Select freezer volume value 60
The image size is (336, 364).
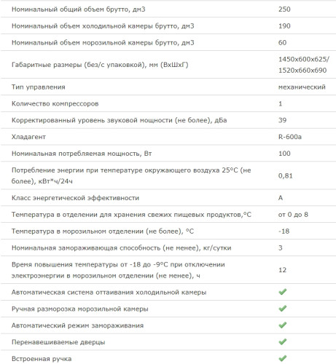point(282,43)
